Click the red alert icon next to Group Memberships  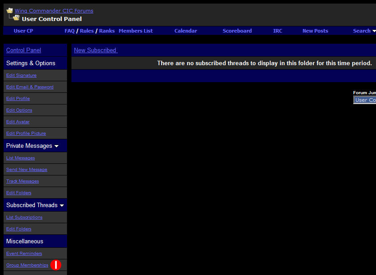pos(55,265)
